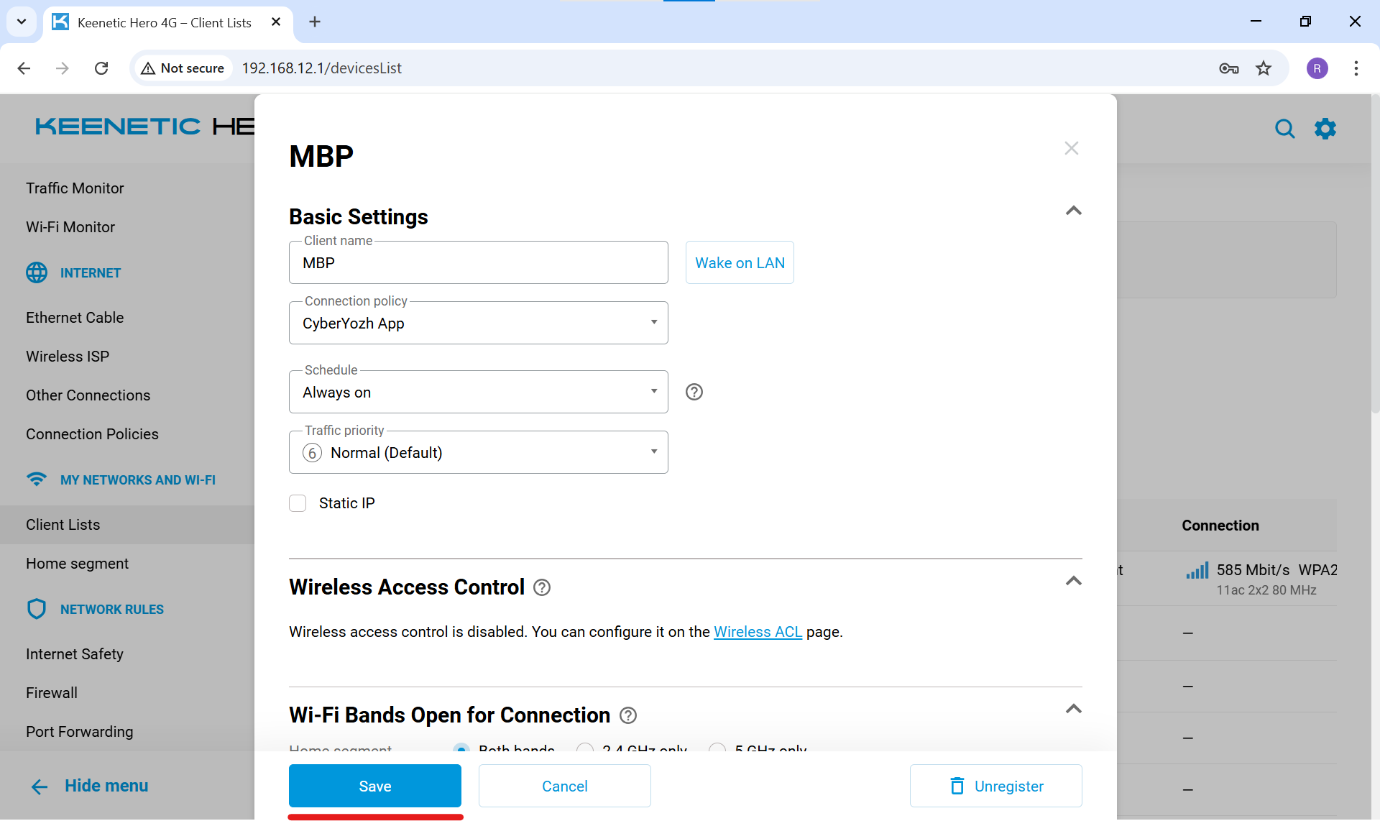Click the Client name input field
This screenshot has width=1380, height=821.
478,263
